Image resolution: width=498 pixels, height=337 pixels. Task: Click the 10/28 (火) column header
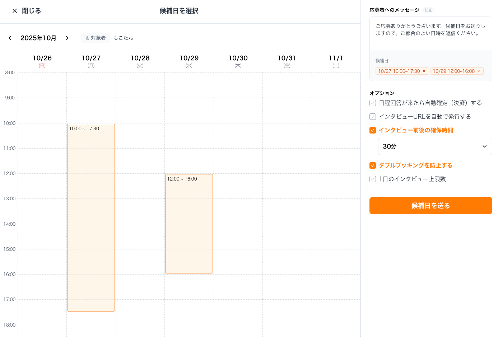(x=140, y=61)
